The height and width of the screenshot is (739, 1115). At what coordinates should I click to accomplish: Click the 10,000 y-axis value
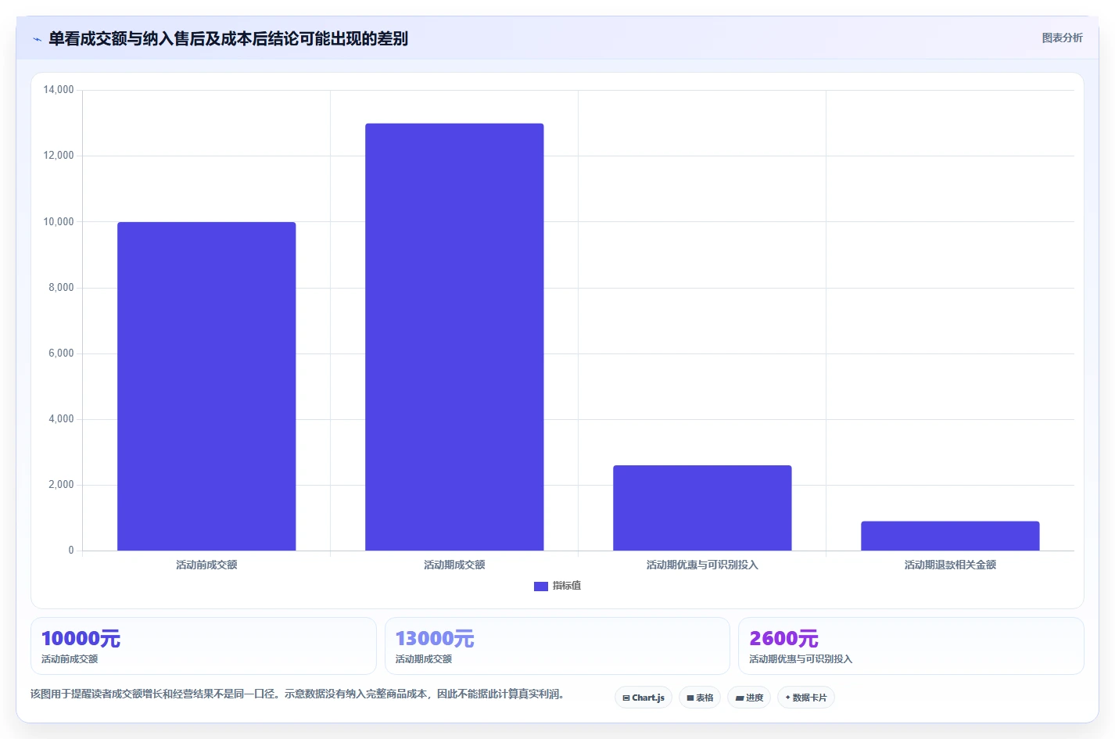pyautogui.click(x=59, y=222)
